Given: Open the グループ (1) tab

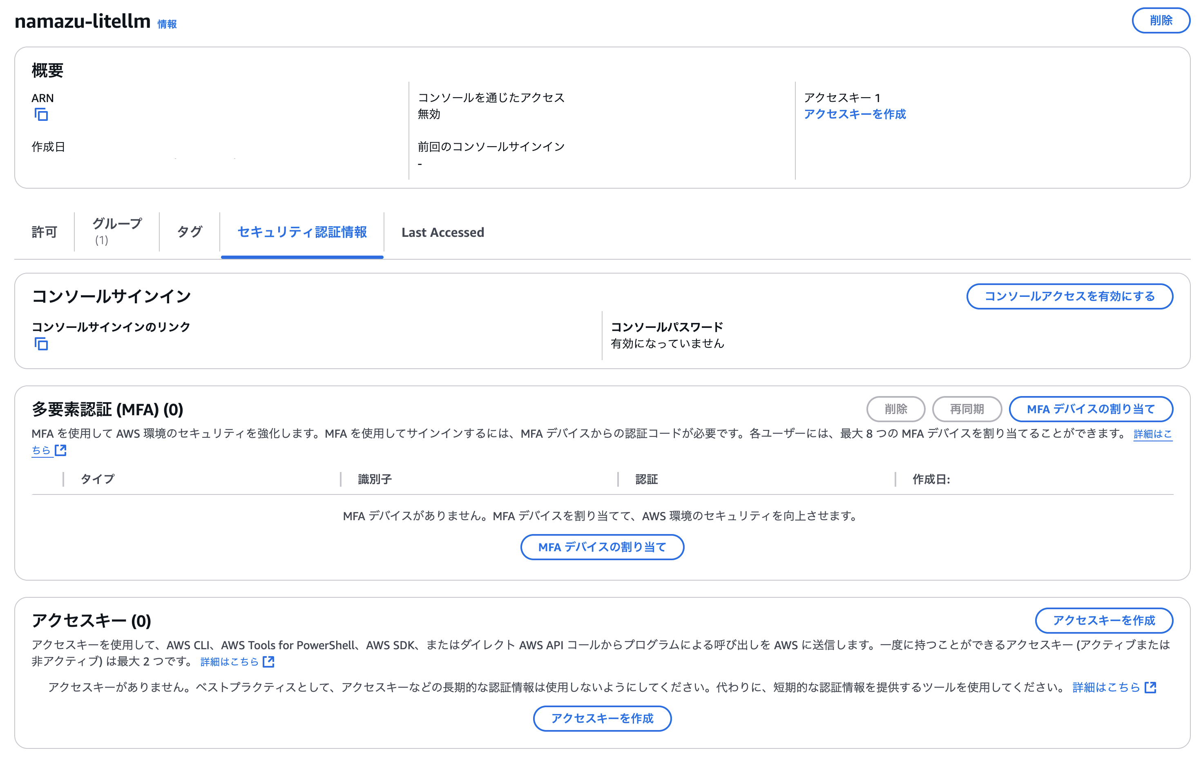Looking at the screenshot, I should (117, 231).
